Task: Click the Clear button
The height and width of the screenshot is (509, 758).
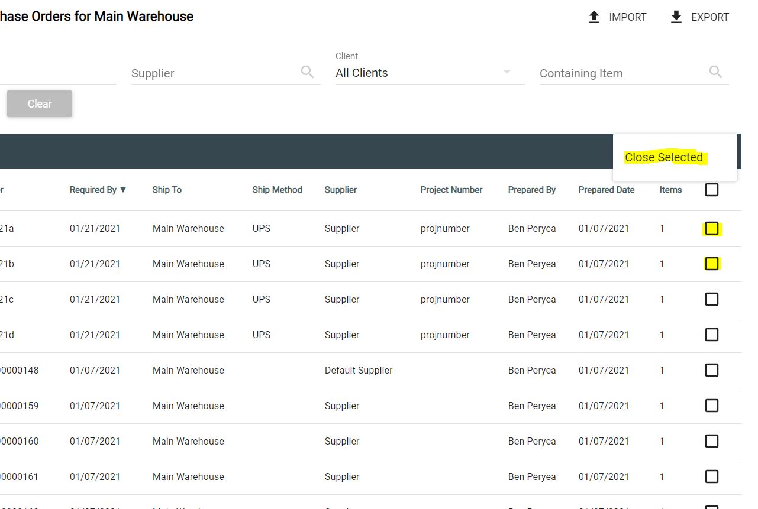Action: click(39, 103)
